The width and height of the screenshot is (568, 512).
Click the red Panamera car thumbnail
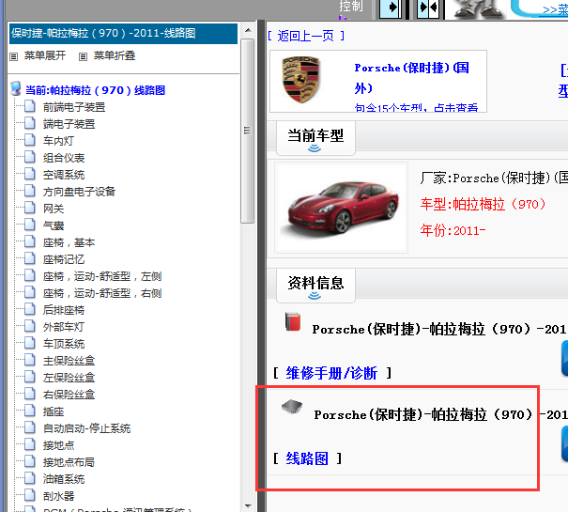coord(341,208)
